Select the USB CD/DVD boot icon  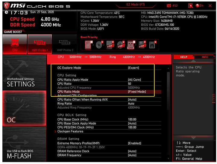tap(121, 45)
